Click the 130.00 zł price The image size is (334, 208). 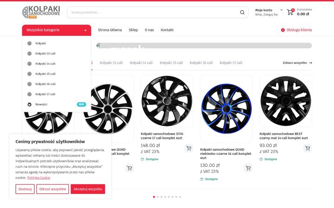pos(210,165)
